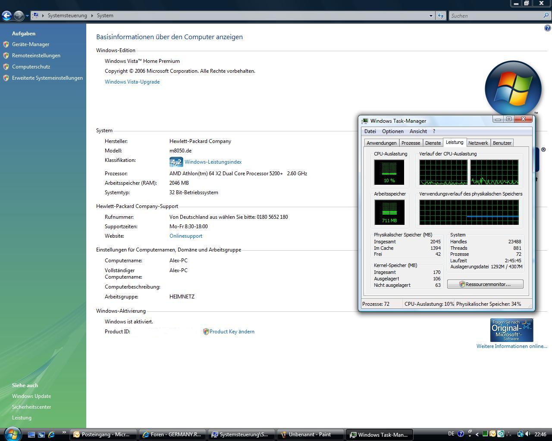Open Weitere Informationen online link

pyautogui.click(x=511, y=346)
